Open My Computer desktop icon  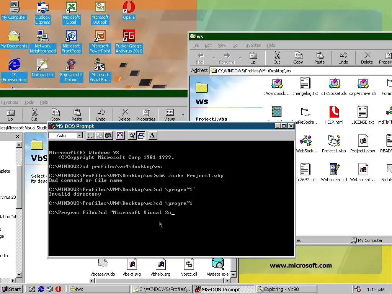click(14, 10)
